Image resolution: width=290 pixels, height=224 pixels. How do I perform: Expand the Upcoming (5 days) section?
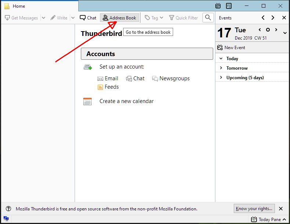221,77
